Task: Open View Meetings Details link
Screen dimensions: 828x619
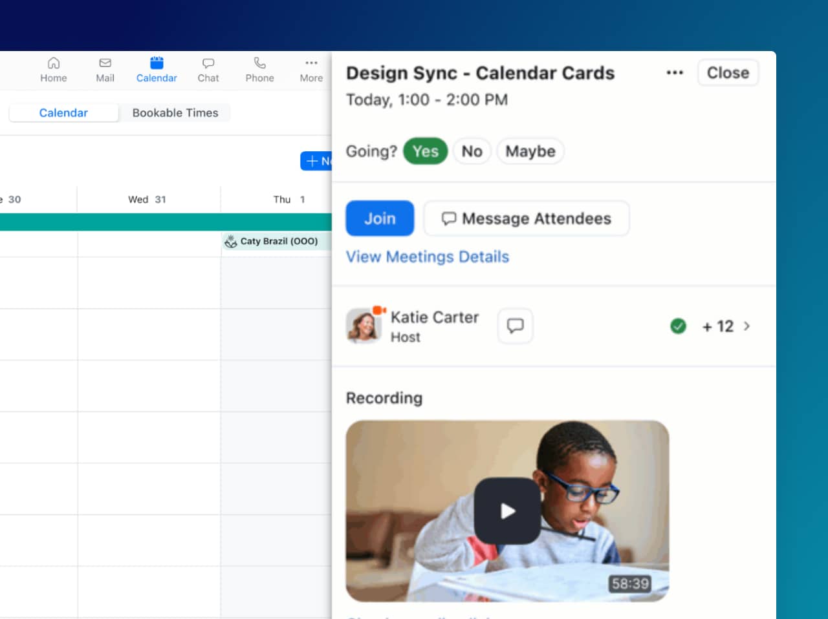Action: 428,257
